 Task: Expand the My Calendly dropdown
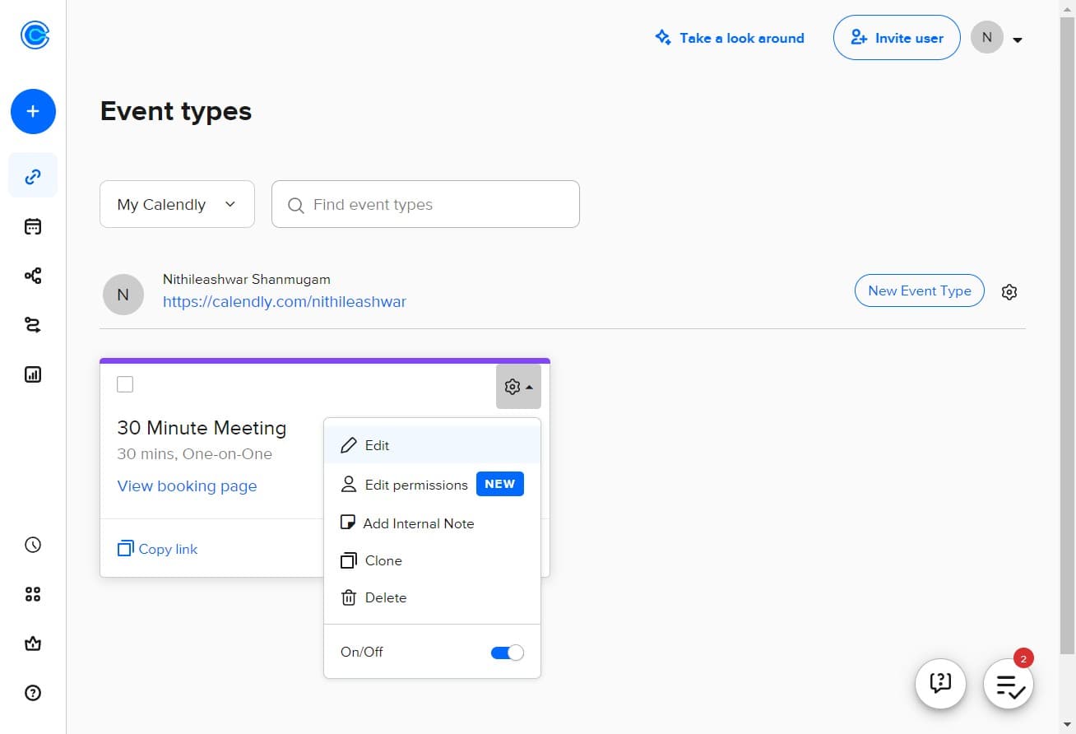click(177, 205)
